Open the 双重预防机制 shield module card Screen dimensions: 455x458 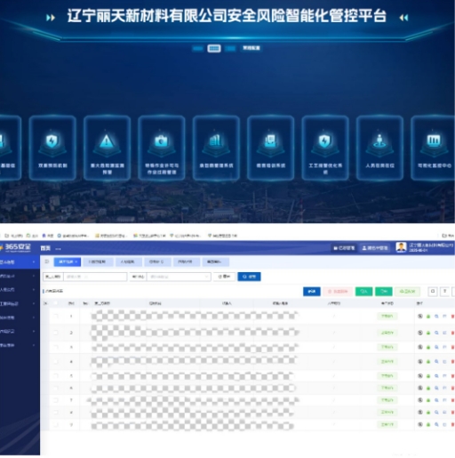pyautogui.click(x=52, y=148)
